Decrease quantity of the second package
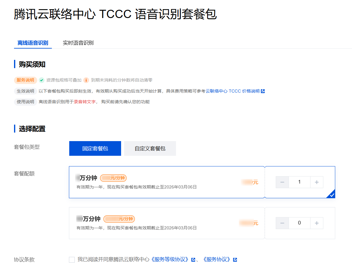352x270 pixels. pyautogui.click(x=282, y=223)
